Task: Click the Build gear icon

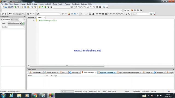Action: [x=39, y=7]
